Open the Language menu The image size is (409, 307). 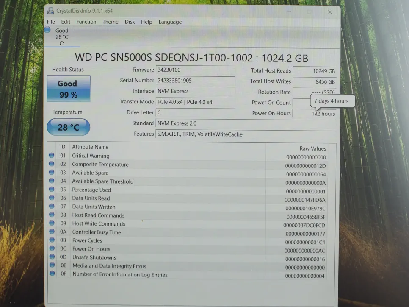[x=170, y=22]
